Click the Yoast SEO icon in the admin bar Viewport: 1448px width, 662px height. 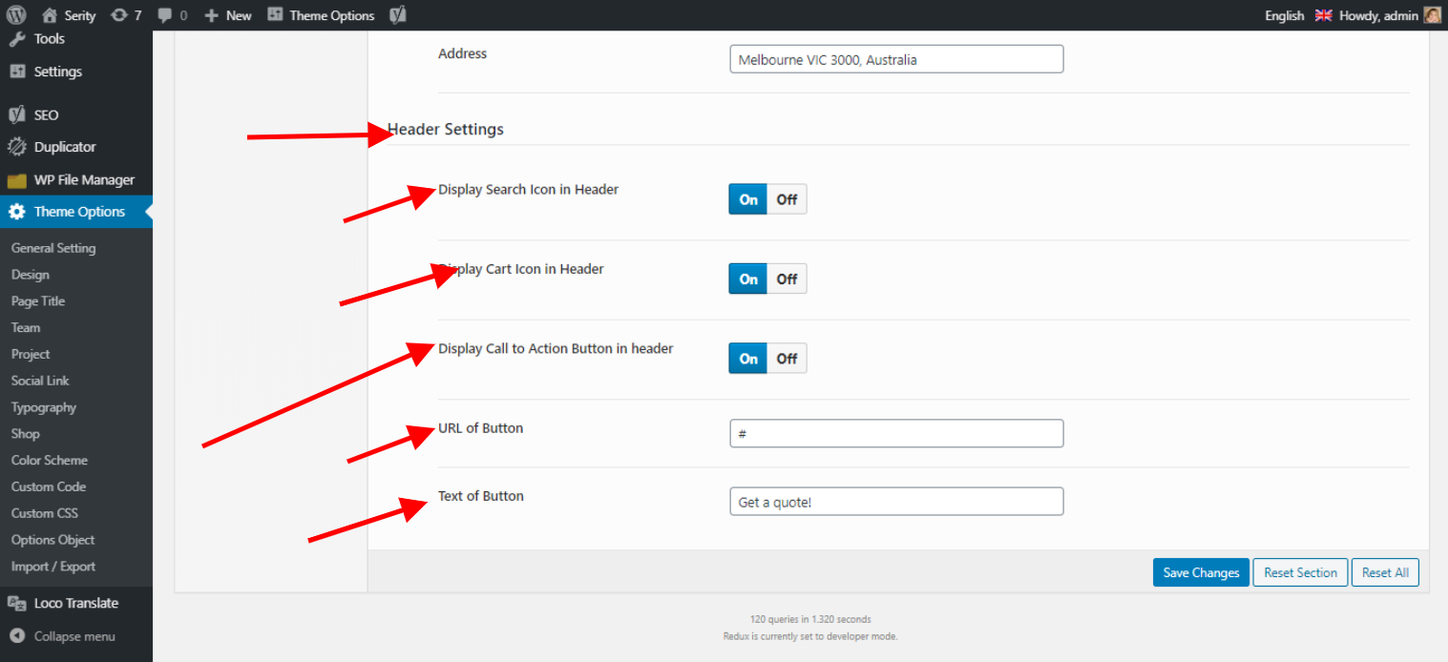point(398,15)
